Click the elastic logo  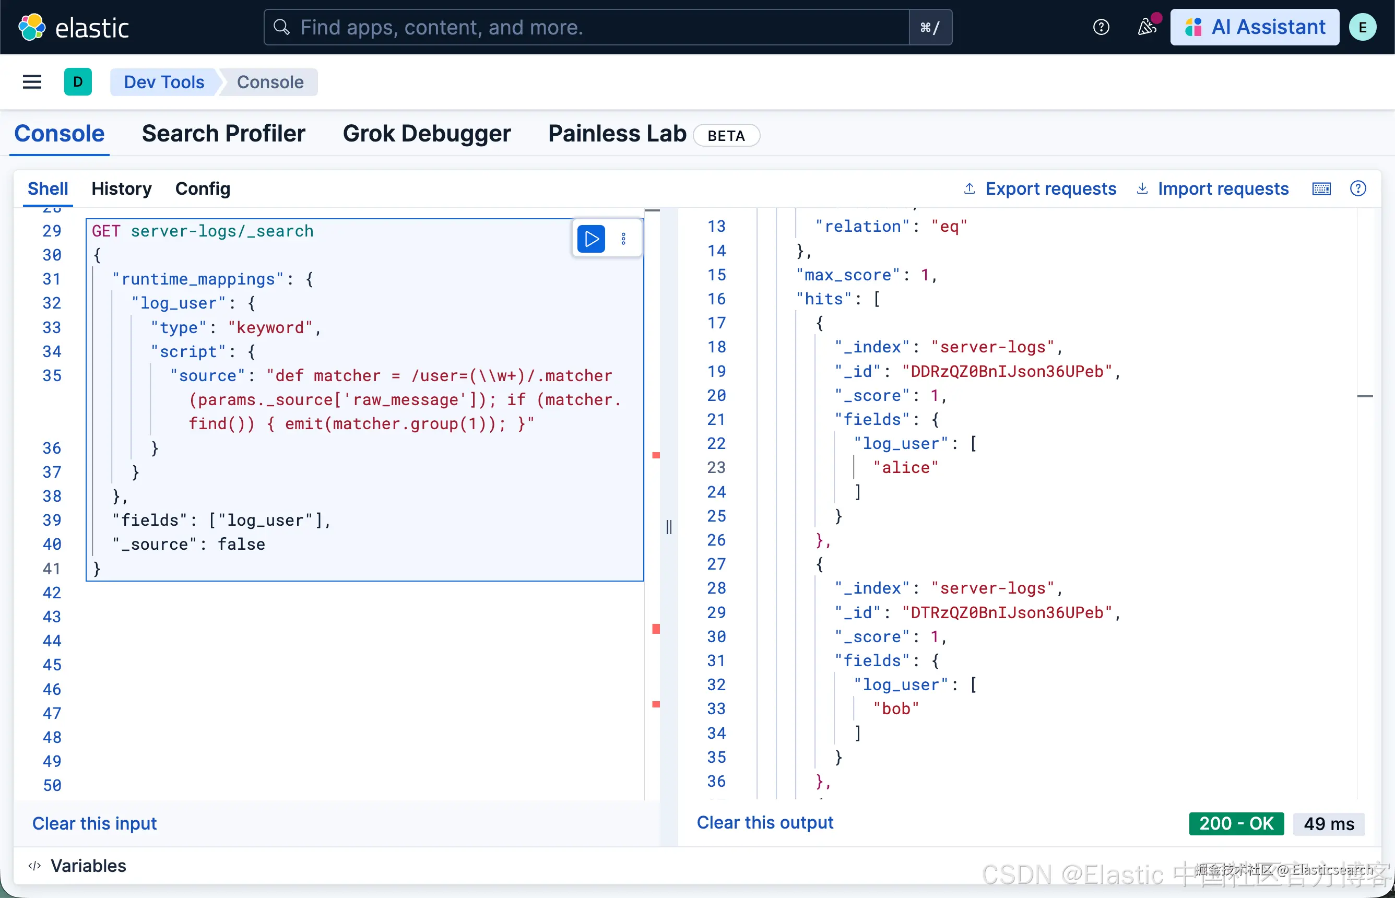[x=74, y=27]
